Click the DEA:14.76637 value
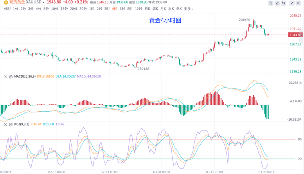This screenshot has height=174, width=304. pyautogui.click(x=65, y=76)
